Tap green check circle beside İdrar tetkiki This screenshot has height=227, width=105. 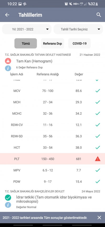[8, 198]
